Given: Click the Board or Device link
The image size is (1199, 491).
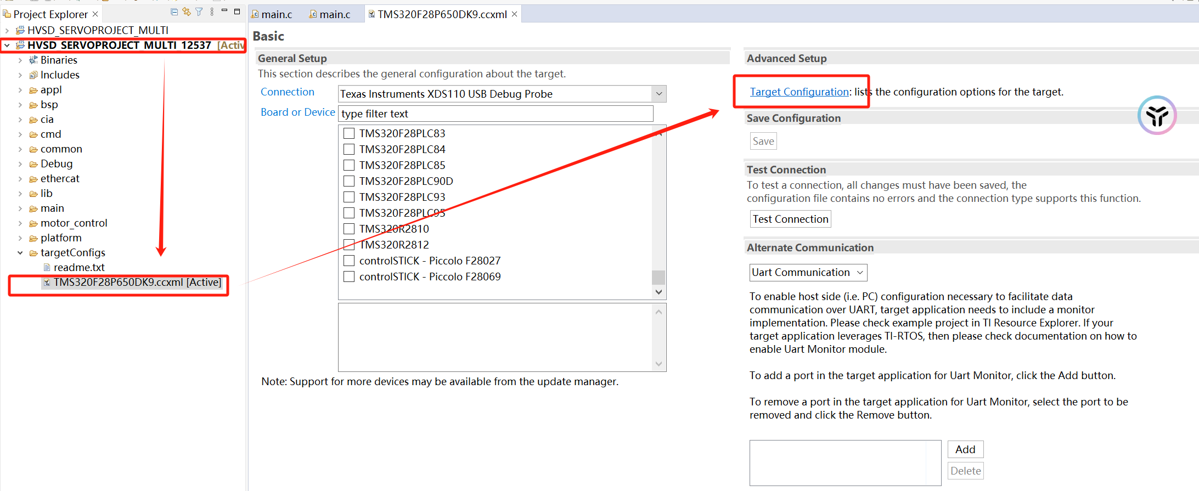Looking at the screenshot, I should pyautogui.click(x=298, y=112).
